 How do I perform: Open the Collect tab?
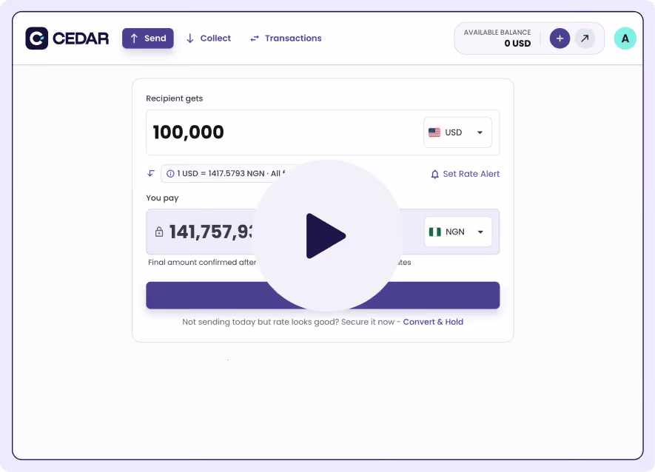pyautogui.click(x=209, y=38)
